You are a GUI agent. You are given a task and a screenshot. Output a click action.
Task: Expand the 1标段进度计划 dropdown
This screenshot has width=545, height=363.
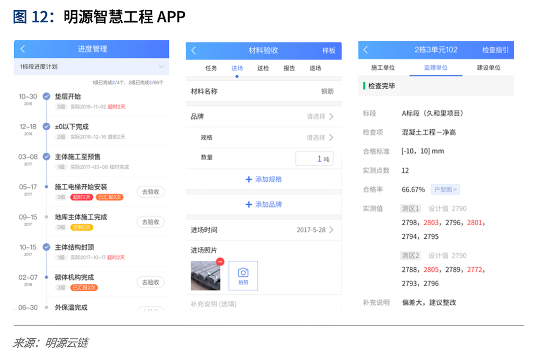coord(161,67)
